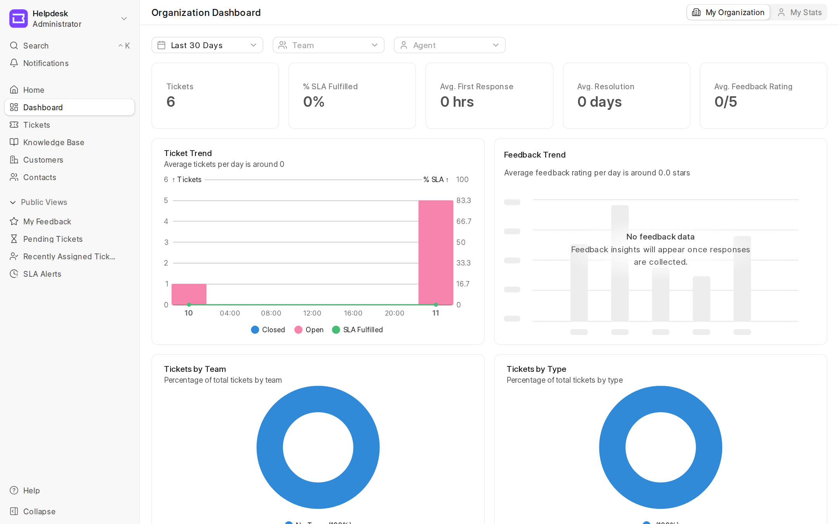Navigate to Home
Screen dimensions: 839x524
(70, 90)
